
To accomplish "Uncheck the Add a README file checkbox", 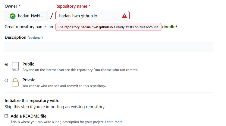I will click(x=6, y=116).
